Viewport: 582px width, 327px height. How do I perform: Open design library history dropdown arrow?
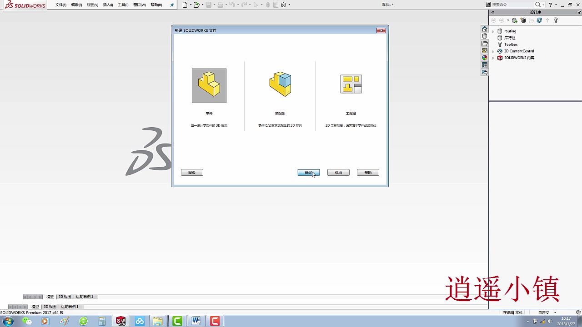point(508,20)
